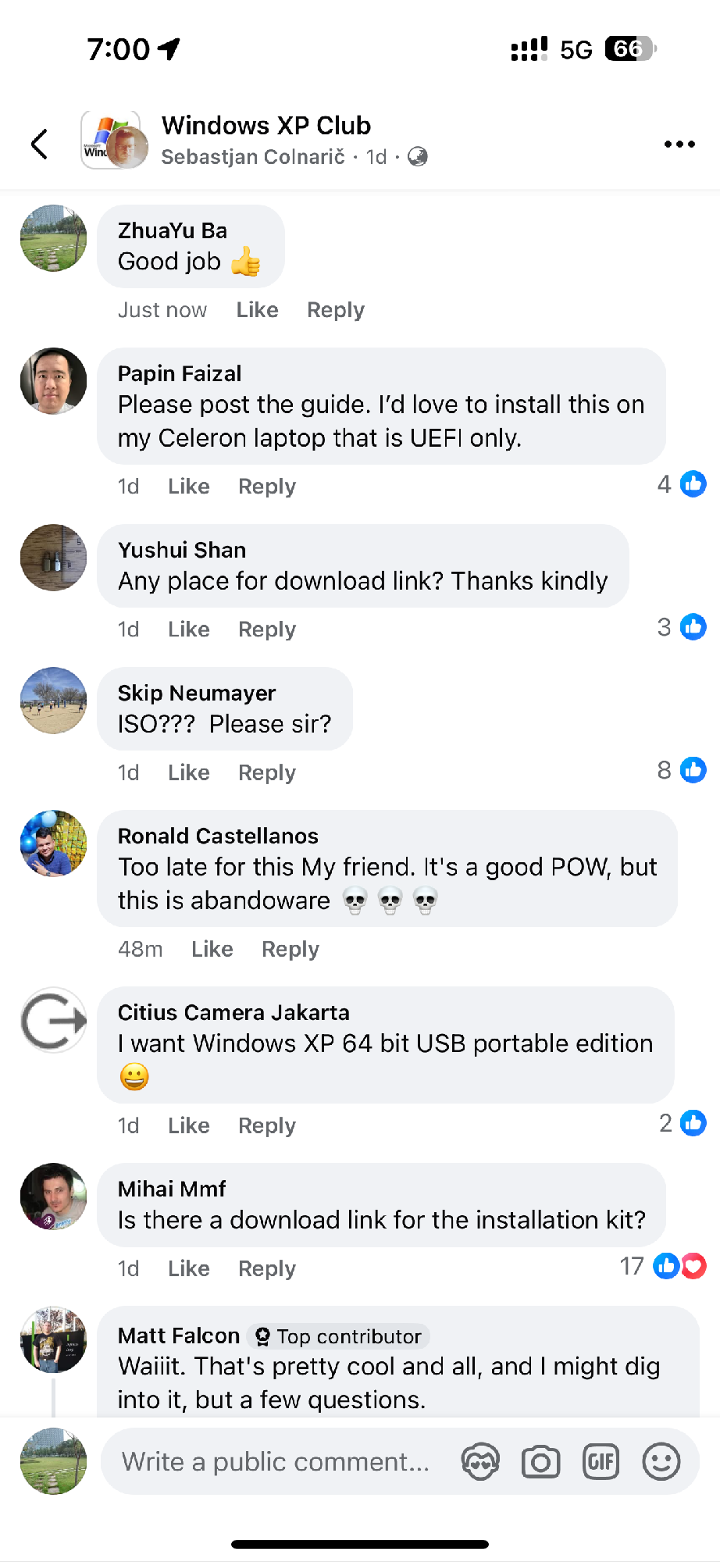This screenshot has width=720, height=1562.
Task: Tap the public globe privacy icon
Action: coord(418,157)
